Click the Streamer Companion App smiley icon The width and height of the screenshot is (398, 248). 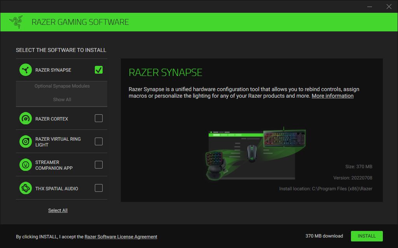coord(26,165)
